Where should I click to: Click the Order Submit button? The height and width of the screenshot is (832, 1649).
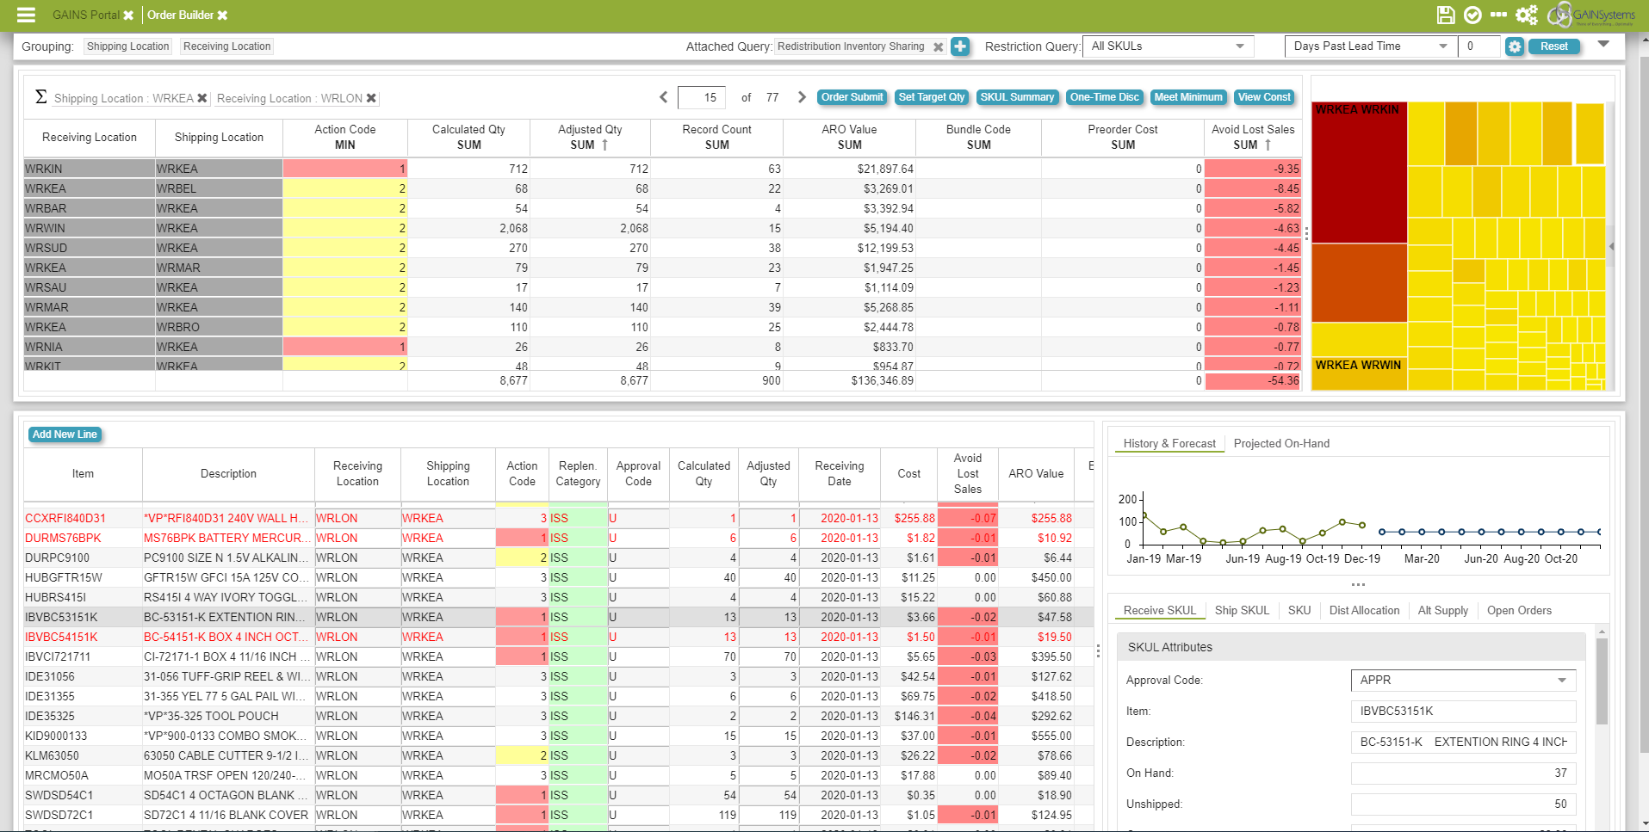pos(852,97)
